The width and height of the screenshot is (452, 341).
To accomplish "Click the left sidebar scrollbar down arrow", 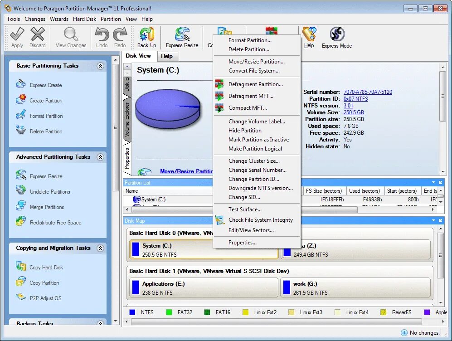I will [x=116, y=321].
